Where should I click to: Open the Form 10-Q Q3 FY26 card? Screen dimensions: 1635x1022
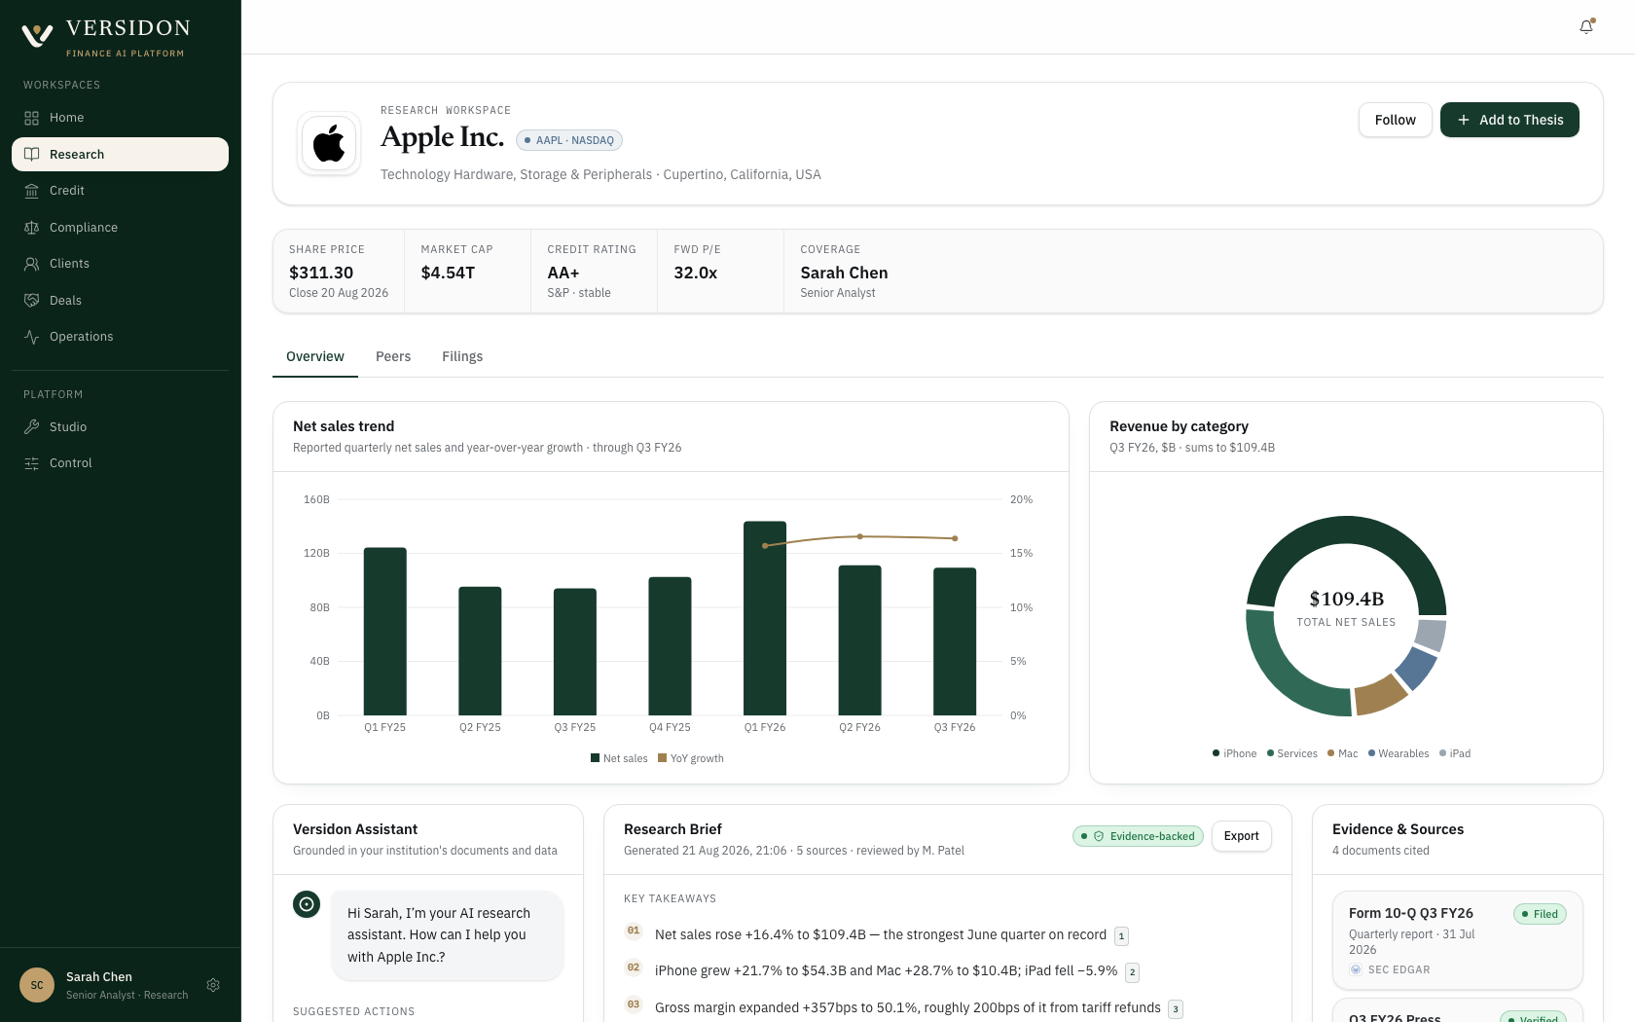coord(1457,940)
